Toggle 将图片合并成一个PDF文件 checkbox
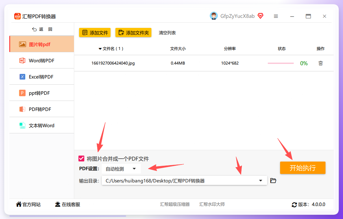This screenshot has width=343, height=219. (81, 159)
